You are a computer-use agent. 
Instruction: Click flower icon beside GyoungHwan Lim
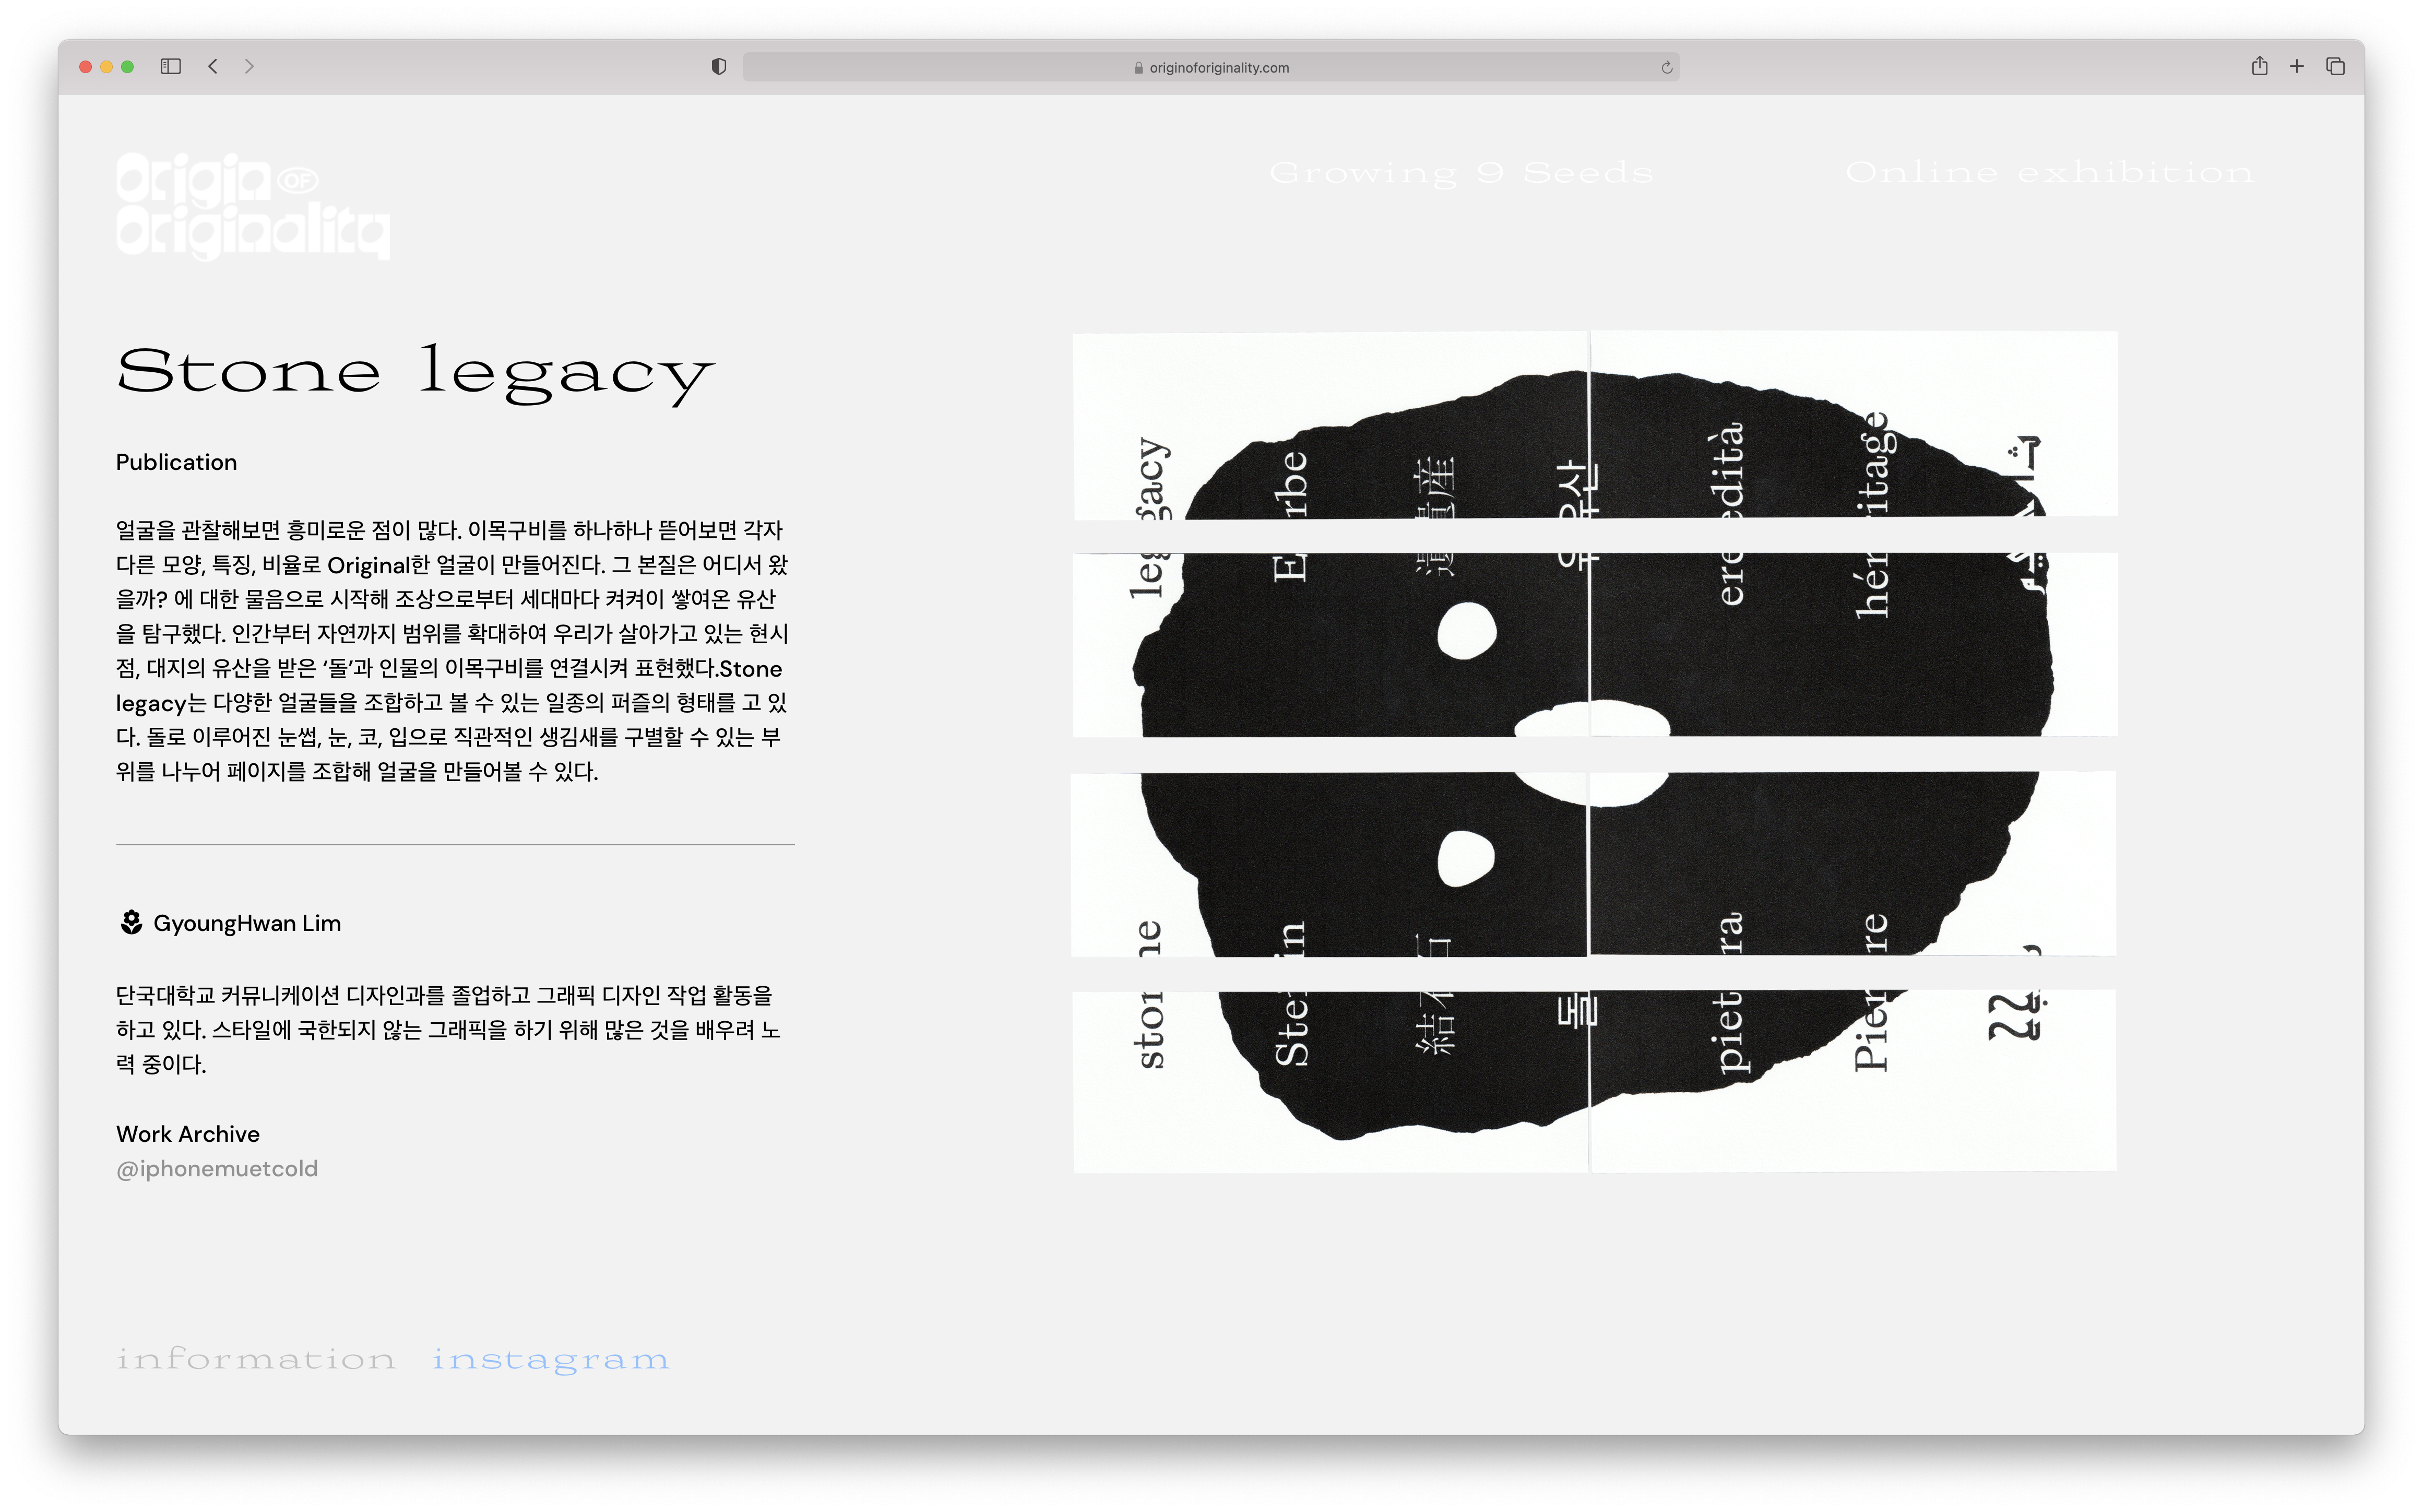(131, 922)
